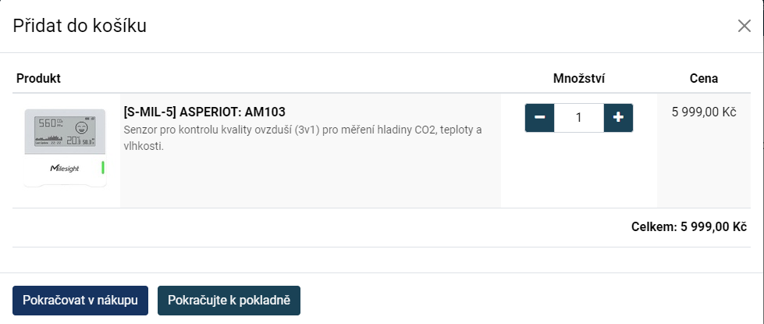764x324 pixels.
Task: Select the Přidat do košíku heading
Action: pyautogui.click(x=80, y=26)
